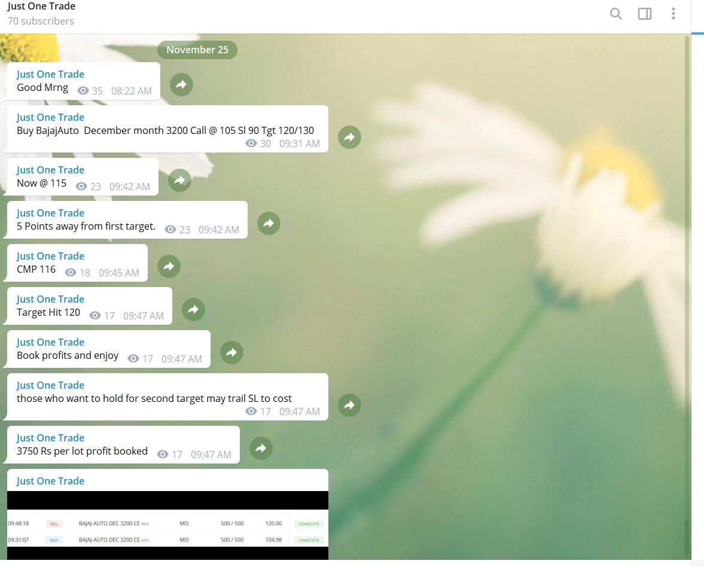Click sender name above 'trail SL to cost' message
The image size is (704, 567).
coord(50,385)
